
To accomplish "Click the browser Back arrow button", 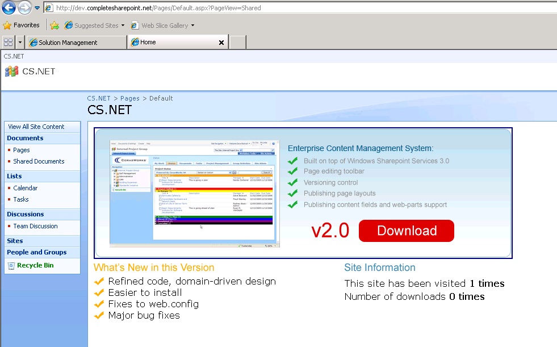I will point(9,7).
